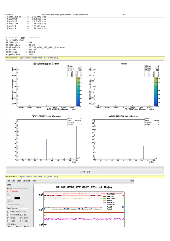
Task: Click the statistics box on AIDA2-BRIKEN plot
Action: point(152,122)
